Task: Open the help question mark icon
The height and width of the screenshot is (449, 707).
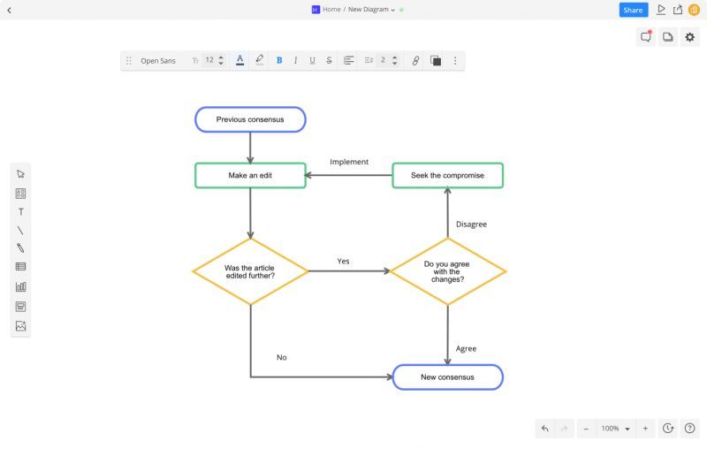Action: click(x=690, y=429)
